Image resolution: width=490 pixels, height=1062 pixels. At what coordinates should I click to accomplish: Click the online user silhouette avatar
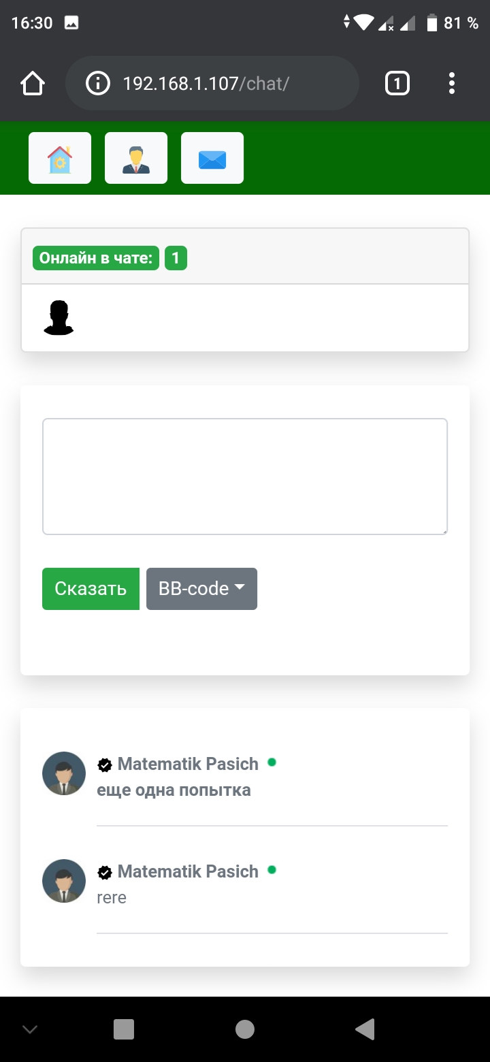59,318
